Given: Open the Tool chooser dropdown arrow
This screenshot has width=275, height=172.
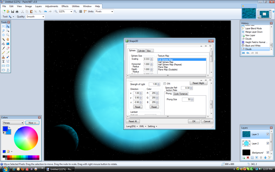Looking at the screenshot, I should click(x=13, y=17).
